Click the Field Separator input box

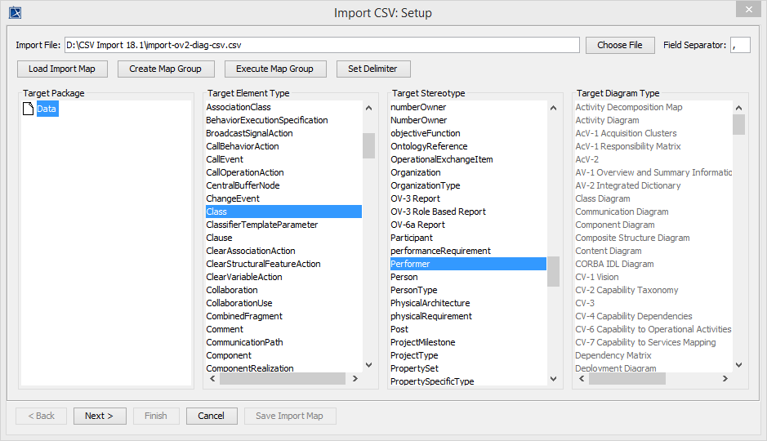click(x=740, y=45)
